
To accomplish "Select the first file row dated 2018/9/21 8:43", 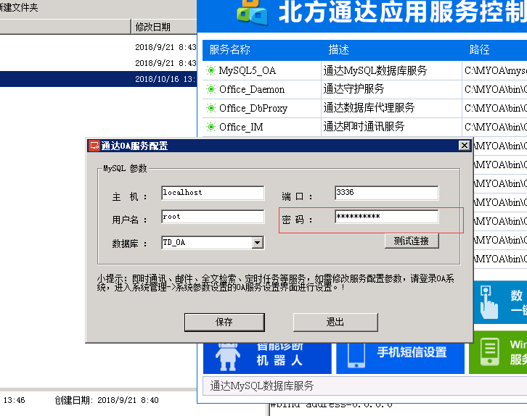I will tap(98, 47).
